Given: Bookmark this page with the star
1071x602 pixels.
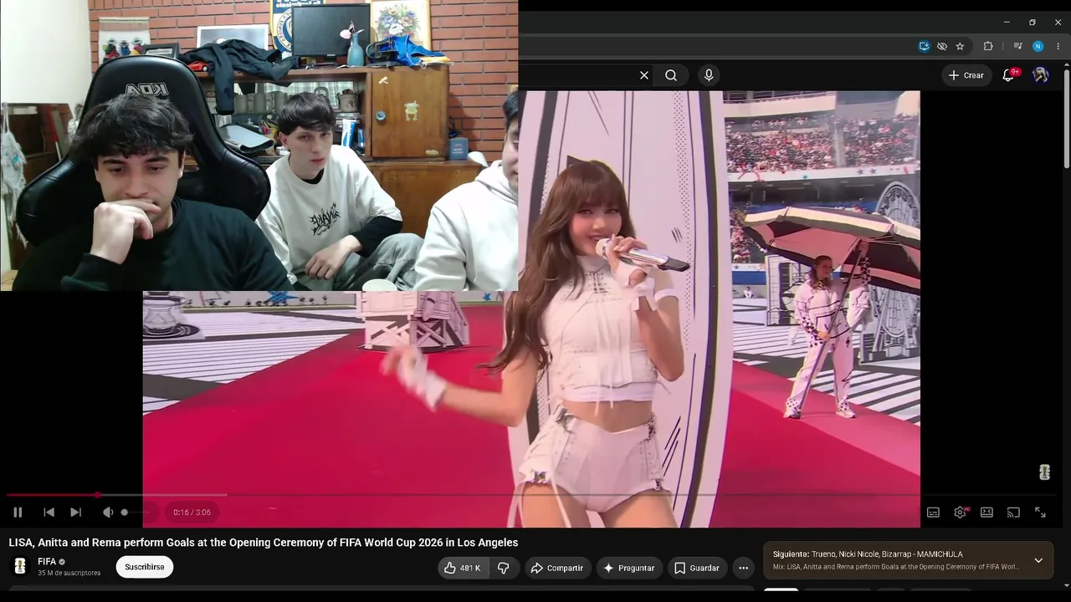Looking at the screenshot, I should pyautogui.click(x=960, y=46).
